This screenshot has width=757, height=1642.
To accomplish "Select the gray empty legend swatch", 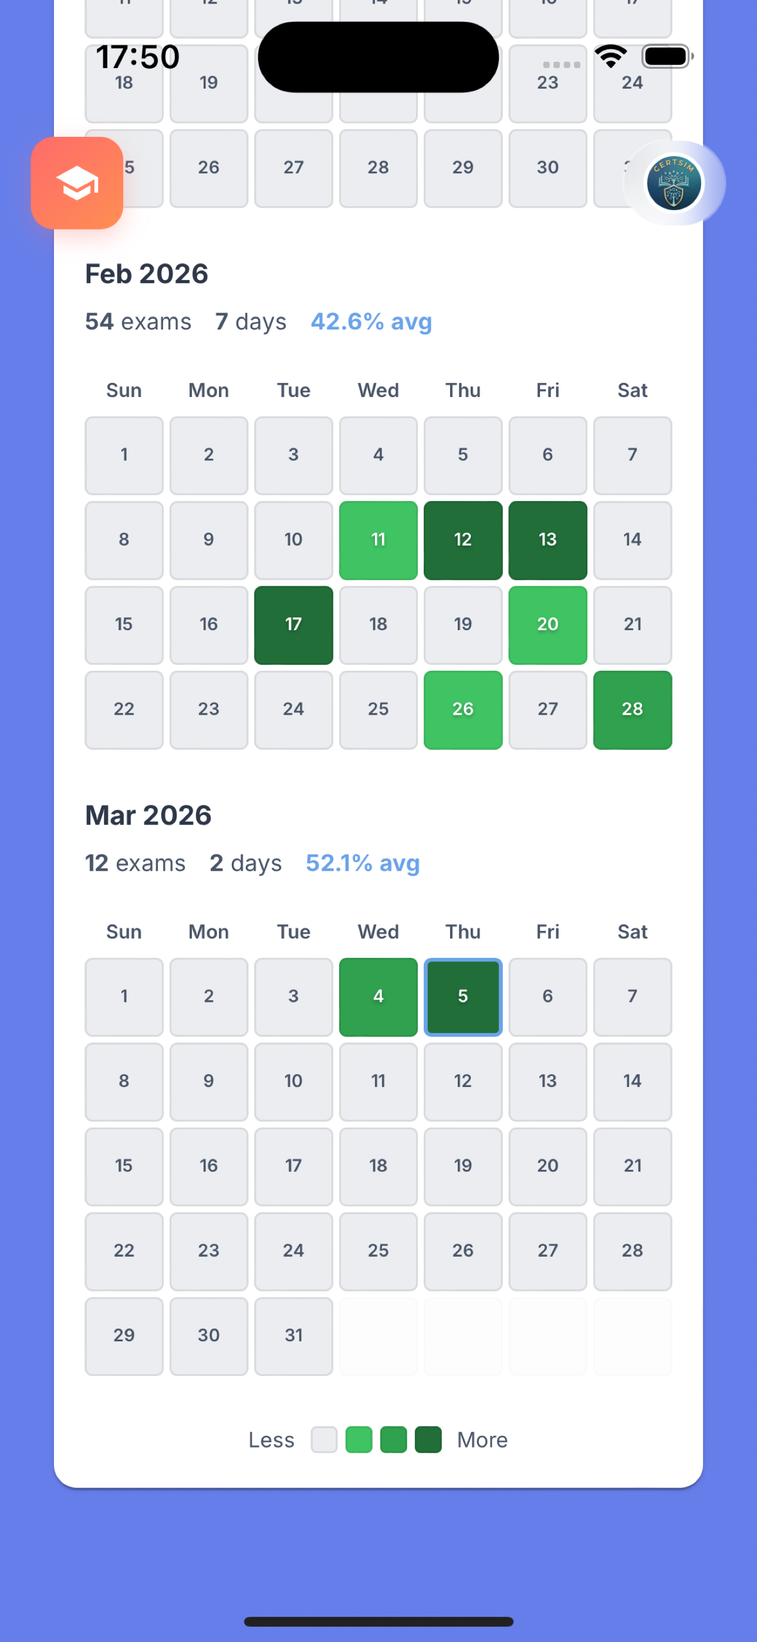I will coord(324,1440).
